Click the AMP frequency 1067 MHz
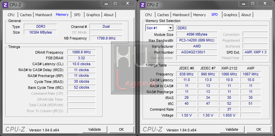 251,74
